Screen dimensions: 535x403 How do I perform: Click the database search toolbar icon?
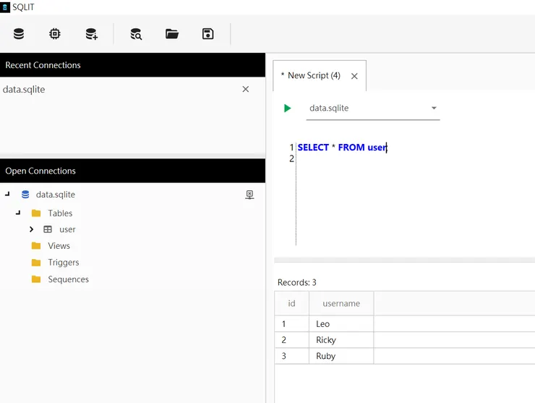coord(136,34)
